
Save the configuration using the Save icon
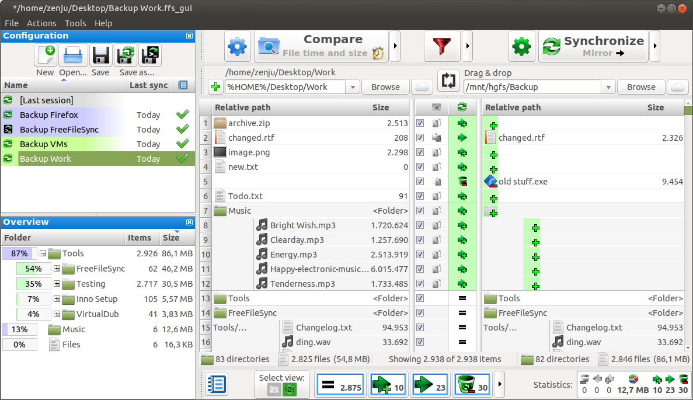(100, 54)
